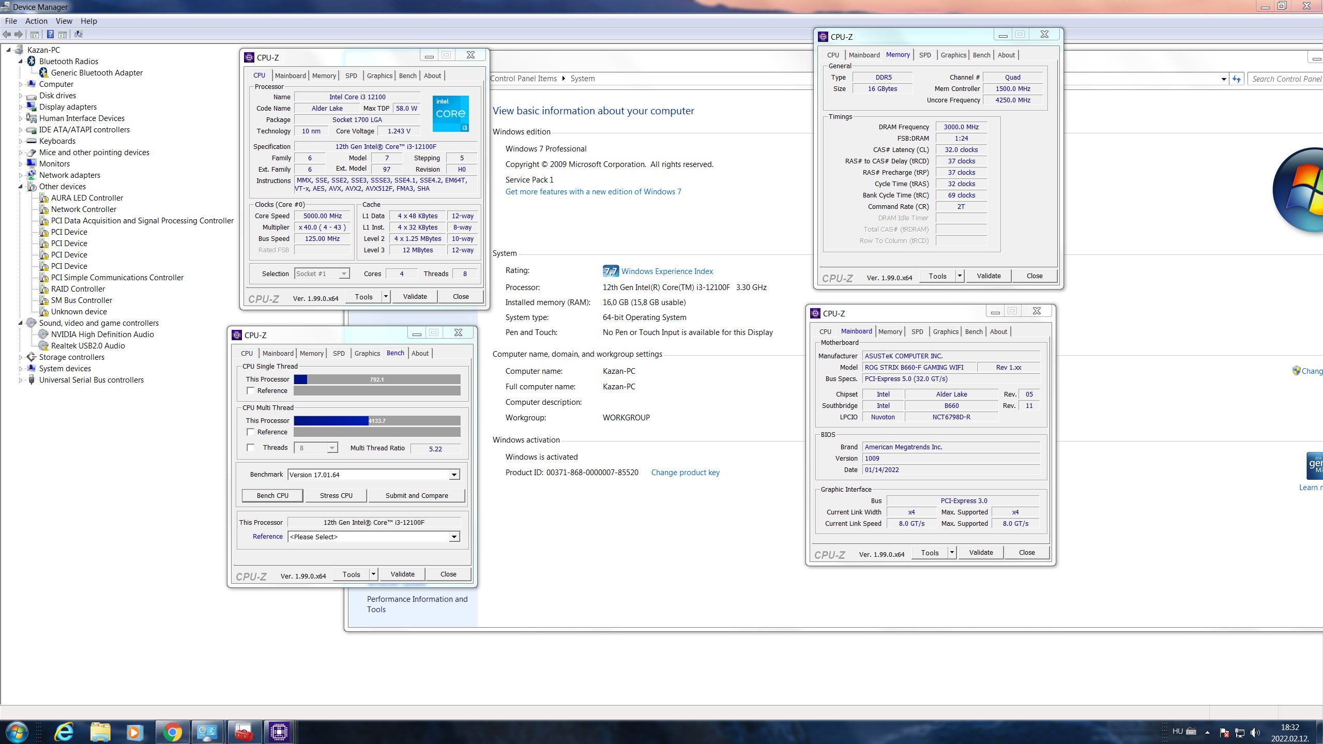
Task: Open the Reference Please Select dropdown
Action: (x=454, y=537)
